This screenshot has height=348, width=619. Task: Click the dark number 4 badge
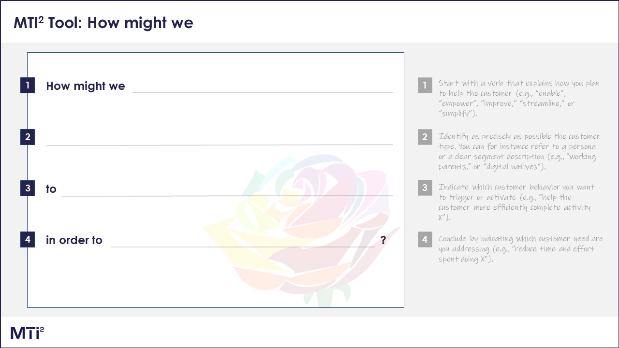click(28, 240)
